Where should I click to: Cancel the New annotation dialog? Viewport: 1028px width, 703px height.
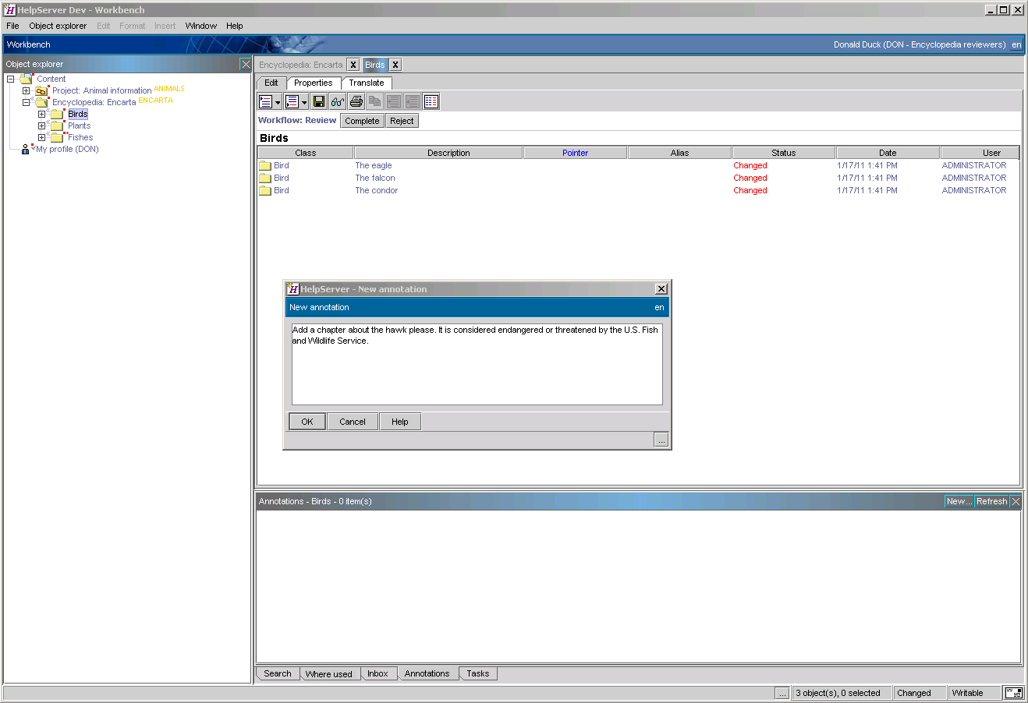353,422
